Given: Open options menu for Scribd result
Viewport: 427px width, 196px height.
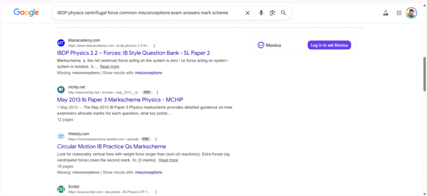Looking at the screenshot, I should 156,192.
